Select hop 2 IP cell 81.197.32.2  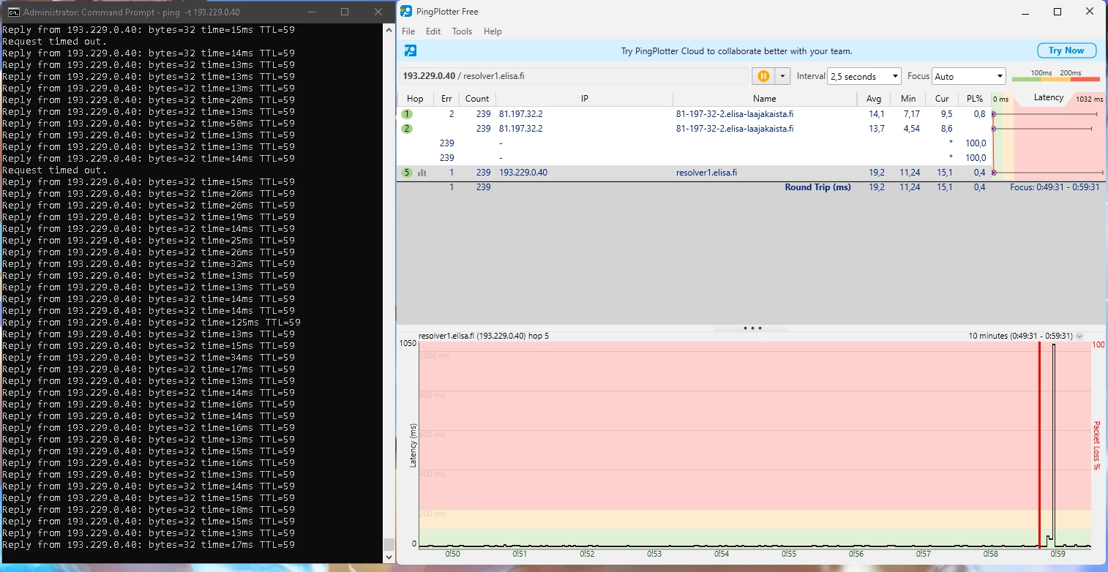pos(521,129)
